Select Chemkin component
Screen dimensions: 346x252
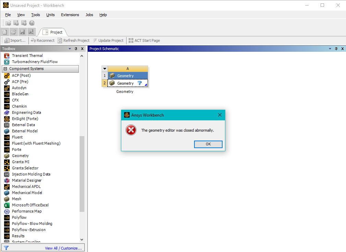[x=19, y=106]
